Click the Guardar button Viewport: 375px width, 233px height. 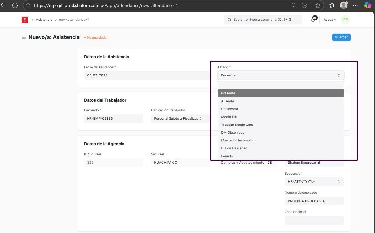pos(341,37)
